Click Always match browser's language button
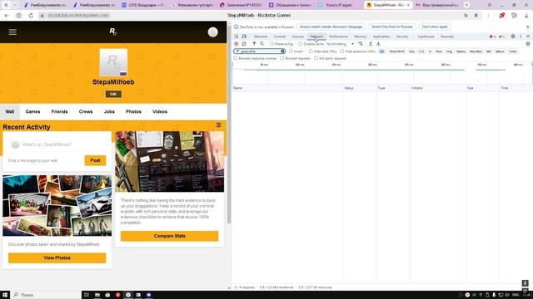 331,27
